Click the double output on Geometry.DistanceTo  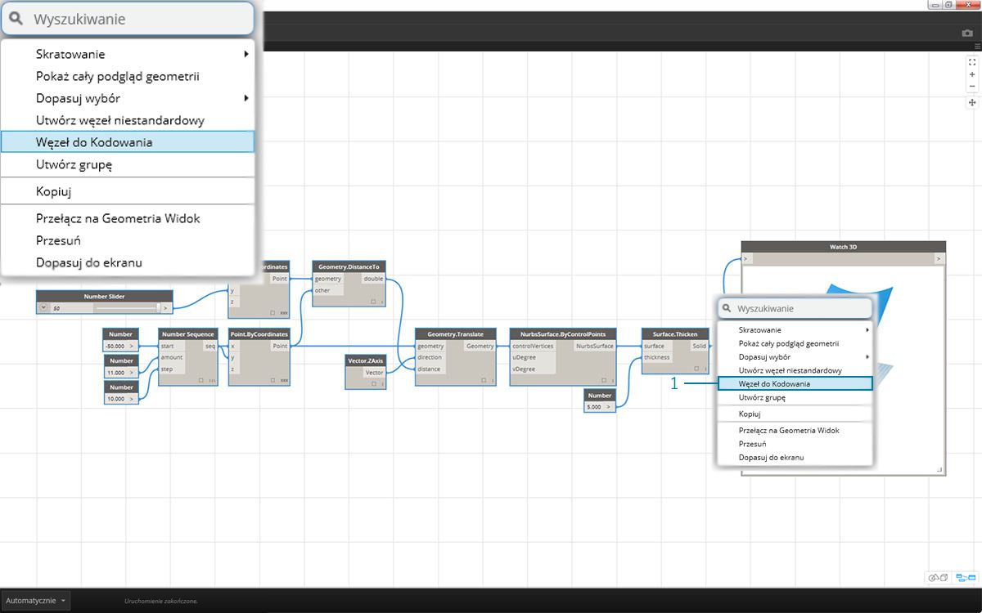tap(373, 279)
